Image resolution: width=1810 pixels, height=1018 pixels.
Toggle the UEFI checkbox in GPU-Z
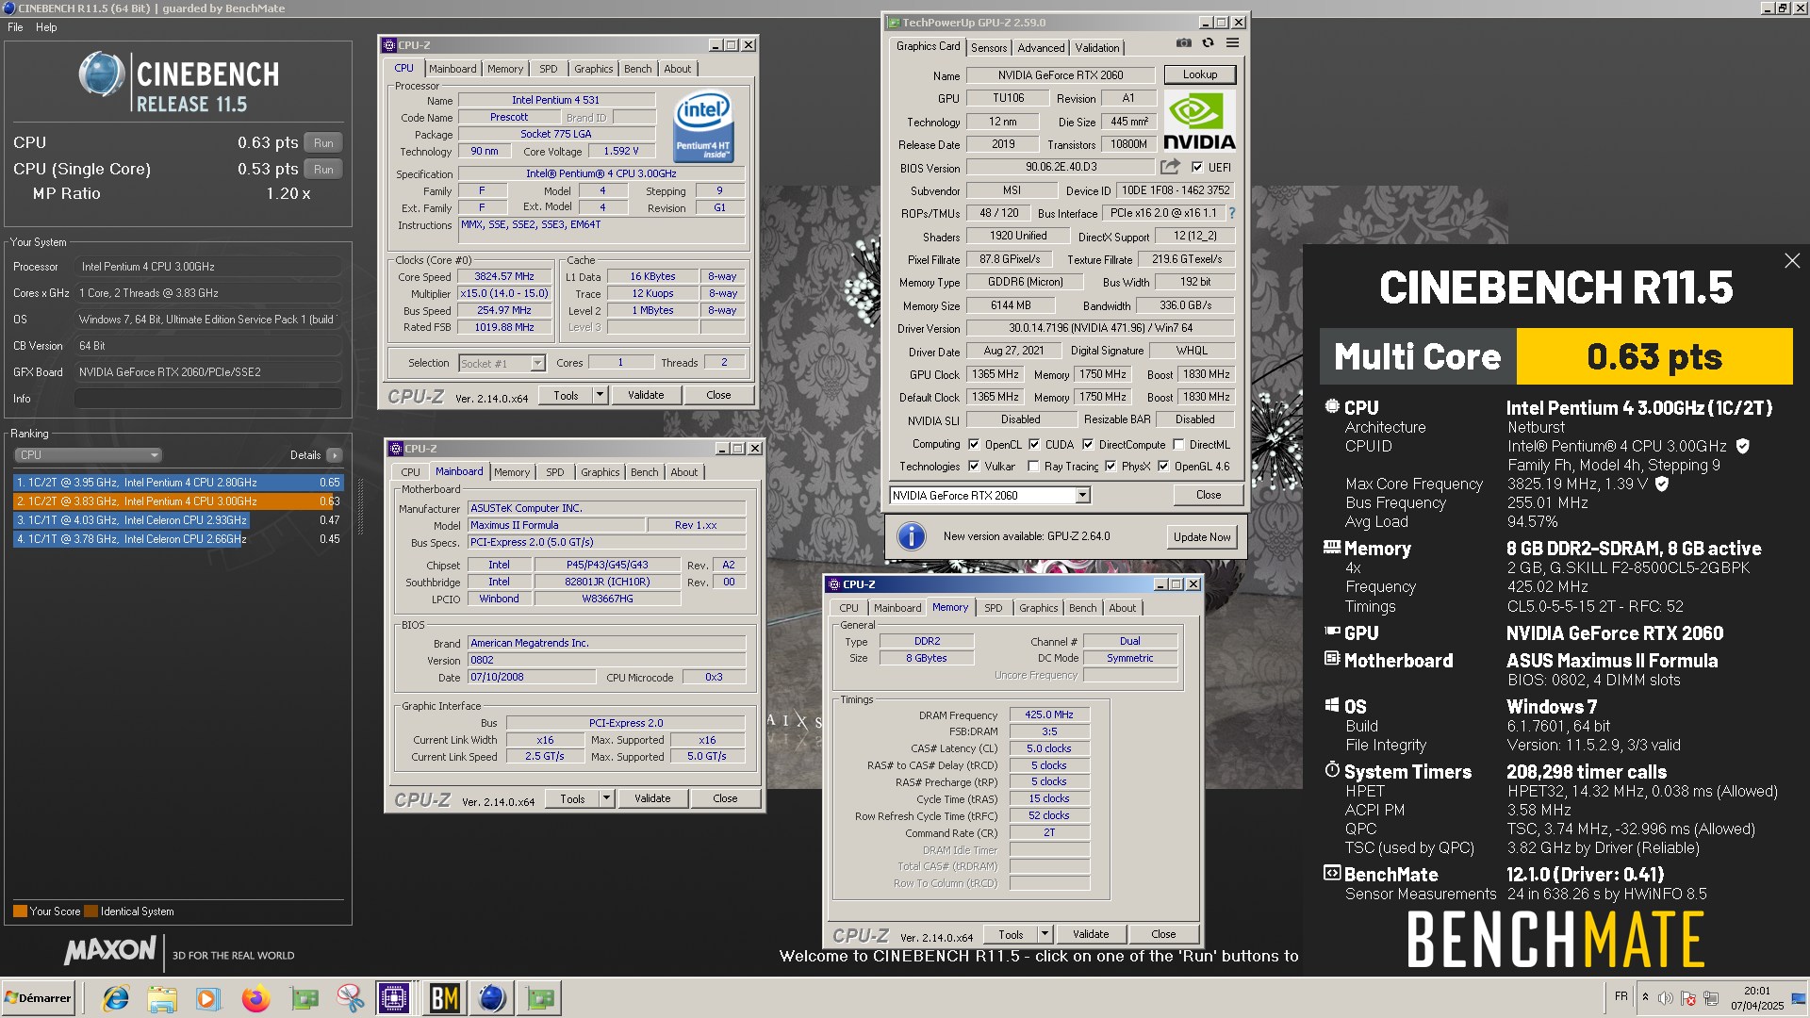(x=1197, y=167)
